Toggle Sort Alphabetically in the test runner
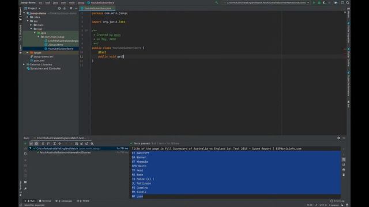369x207 pixels. (43, 144)
